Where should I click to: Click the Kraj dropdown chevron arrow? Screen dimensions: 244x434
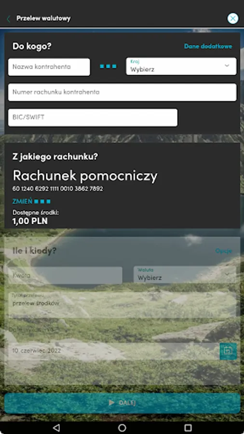(227, 66)
